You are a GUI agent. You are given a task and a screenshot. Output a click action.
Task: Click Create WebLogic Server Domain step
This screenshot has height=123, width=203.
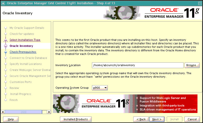pyautogui.click(x=30, y=70)
